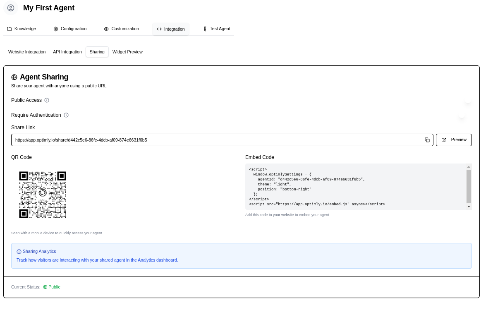Click the "Embed Code" label
493x327 pixels.
click(x=260, y=157)
